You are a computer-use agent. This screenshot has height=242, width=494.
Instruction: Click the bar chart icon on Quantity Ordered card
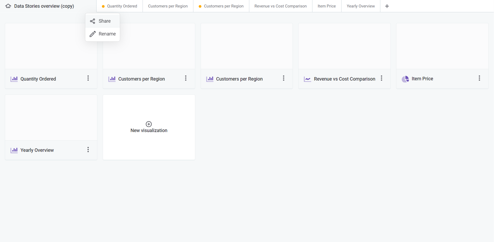click(14, 79)
